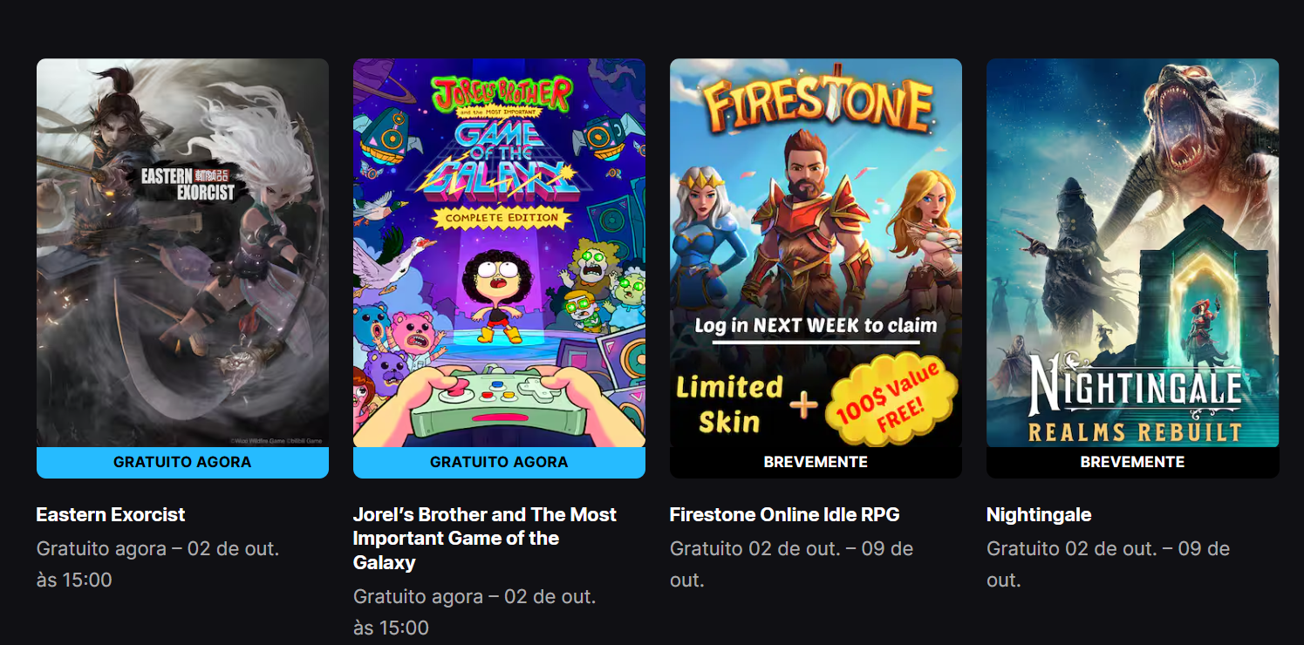
Task: Click the Brevemente banner under Firestone
Action: (x=816, y=462)
